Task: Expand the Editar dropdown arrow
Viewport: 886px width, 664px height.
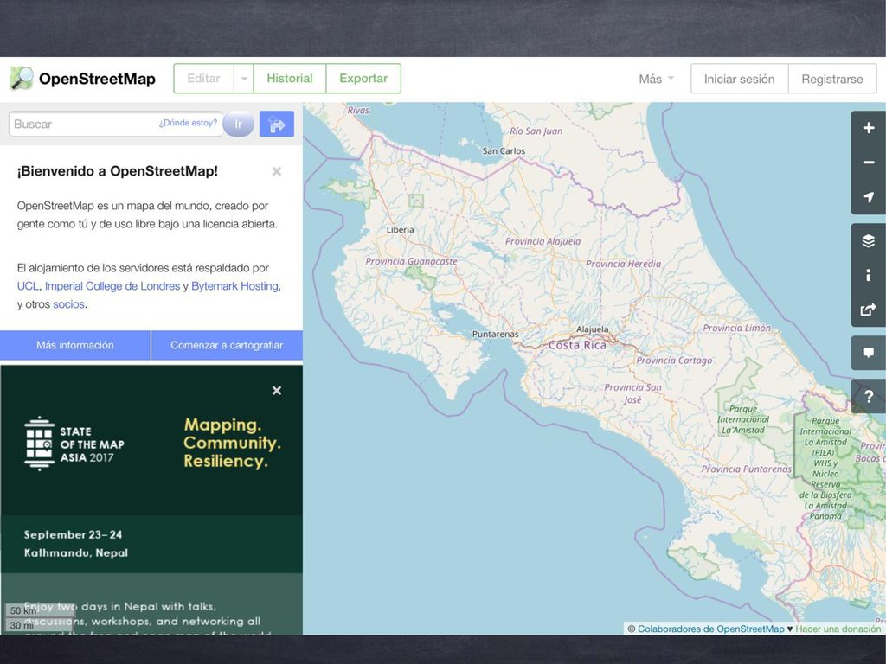Action: [243, 79]
